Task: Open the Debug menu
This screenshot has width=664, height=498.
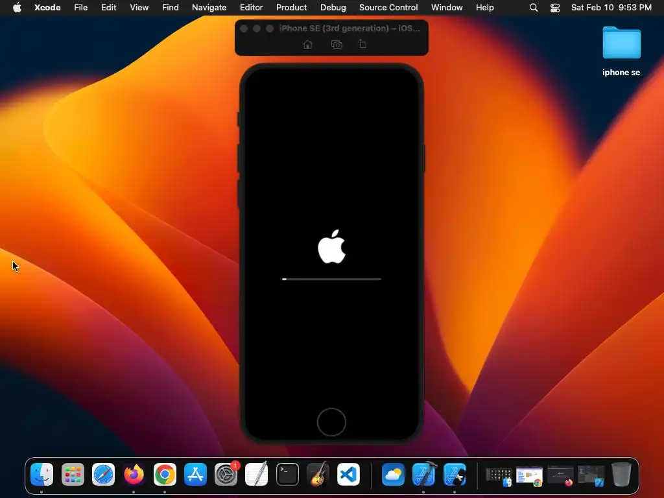Action: pyautogui.click(x=333, y=7)
